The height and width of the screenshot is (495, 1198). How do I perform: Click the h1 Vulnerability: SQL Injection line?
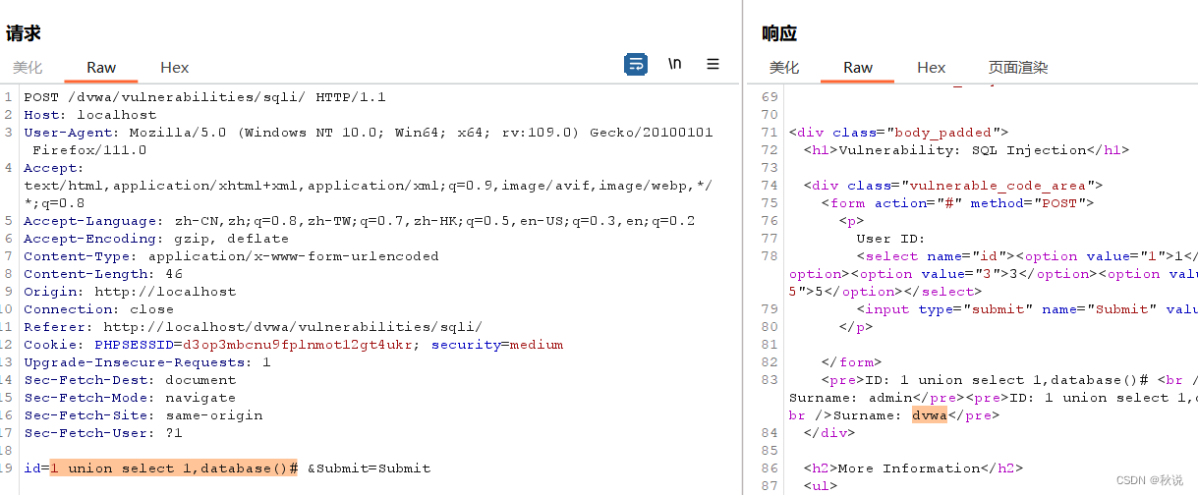tap(967, 150)
